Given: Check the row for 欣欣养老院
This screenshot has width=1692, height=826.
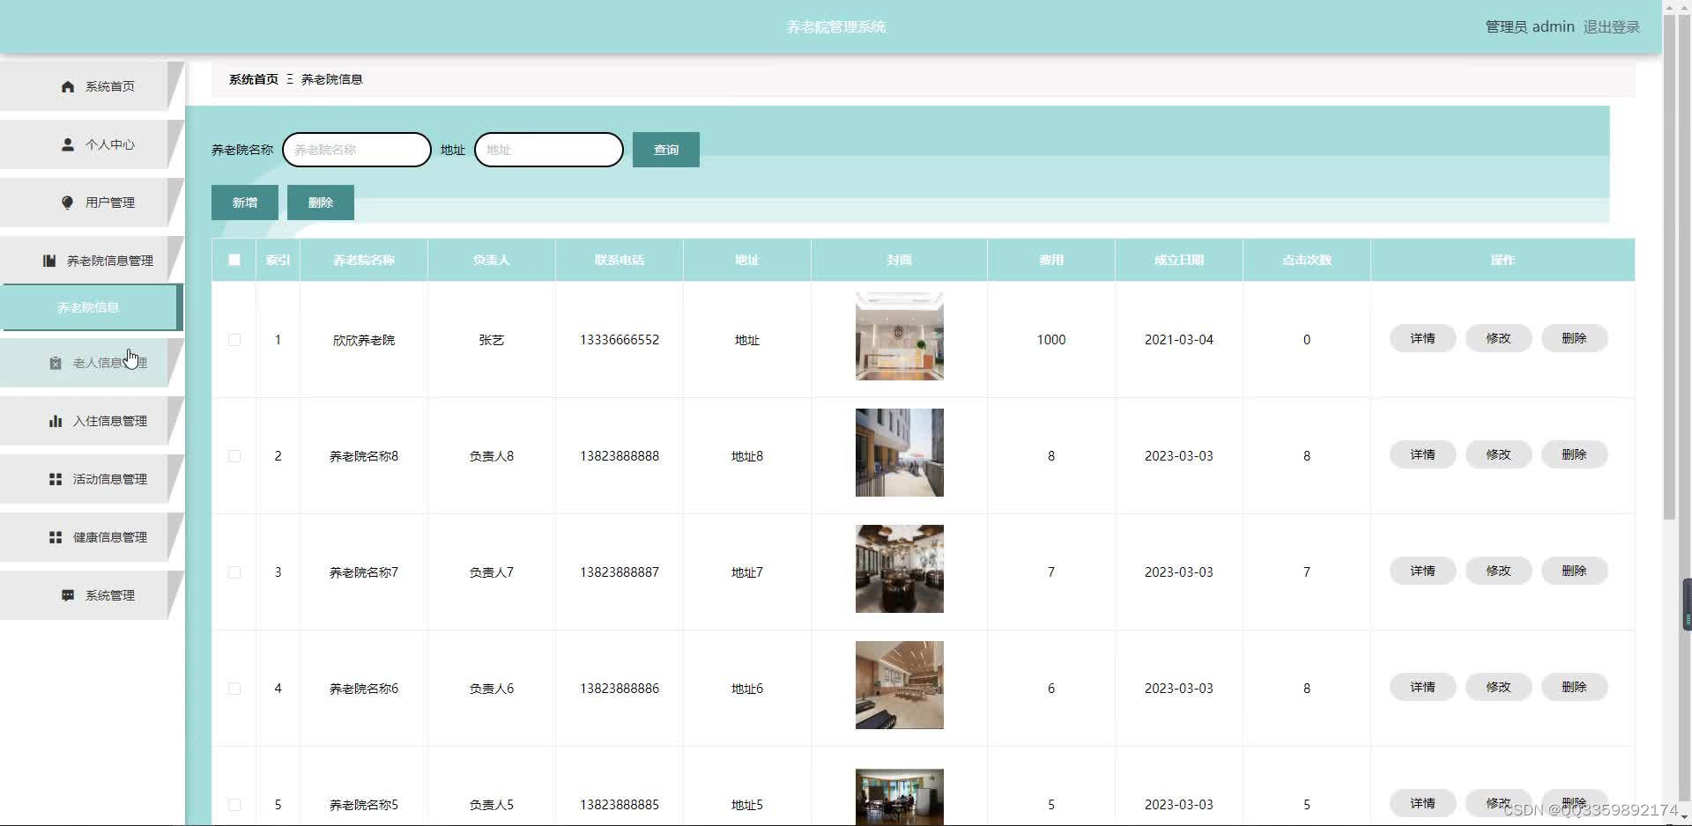Looking at the screenshot, I should tap(234, 340).
